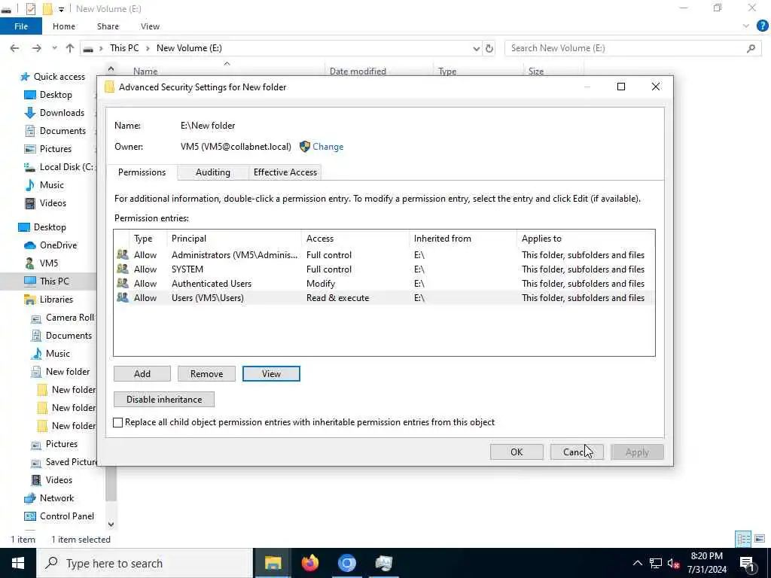Click the Remove permission button
Screen dimensions: 771x578
(206, 373)
